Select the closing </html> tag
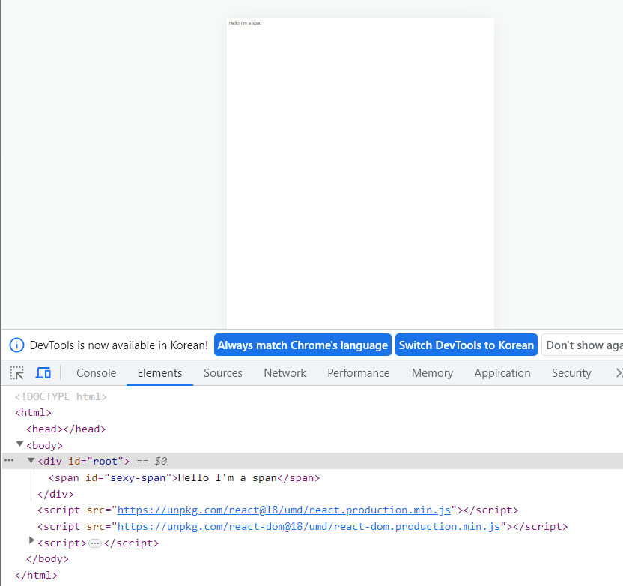Viewport: 623px width, 586px height. (36, 576)
